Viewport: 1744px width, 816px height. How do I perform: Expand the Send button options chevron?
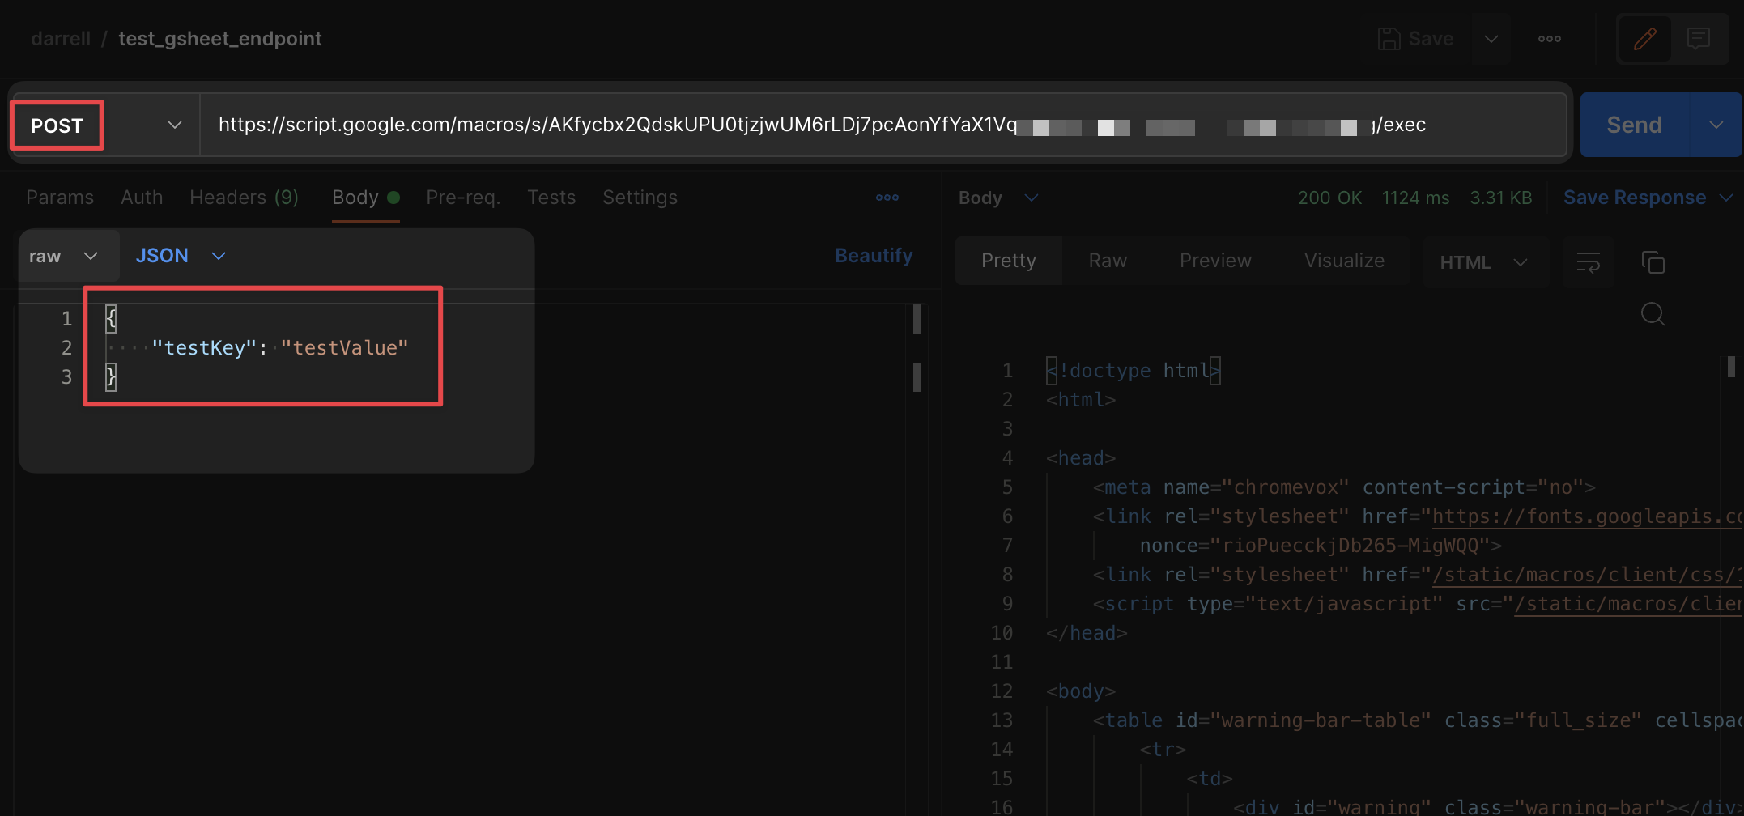(1716, 125)
